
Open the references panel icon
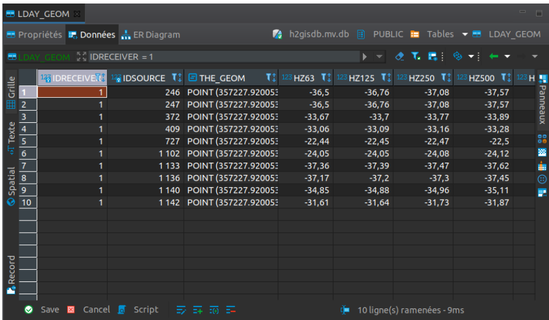click(x=542, y=192)
